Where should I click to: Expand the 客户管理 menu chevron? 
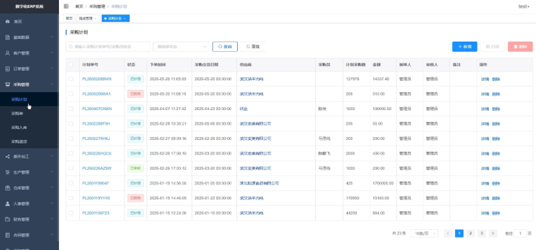(x=52, y=53)
